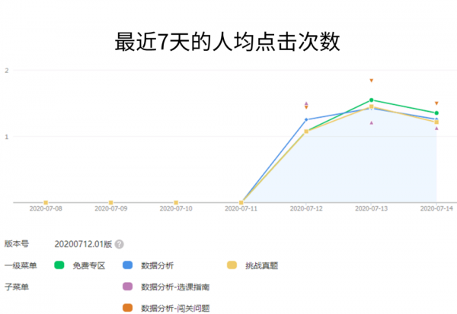Click the green data point on 2020-07-14
457x314 pixels.
tap(436, 113)
